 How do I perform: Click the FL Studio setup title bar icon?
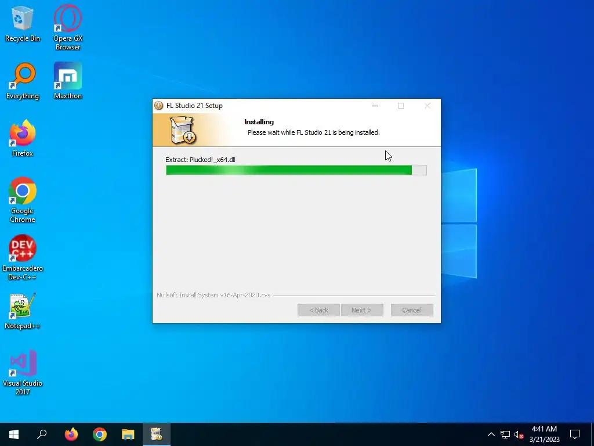click(x=159, y=106)
